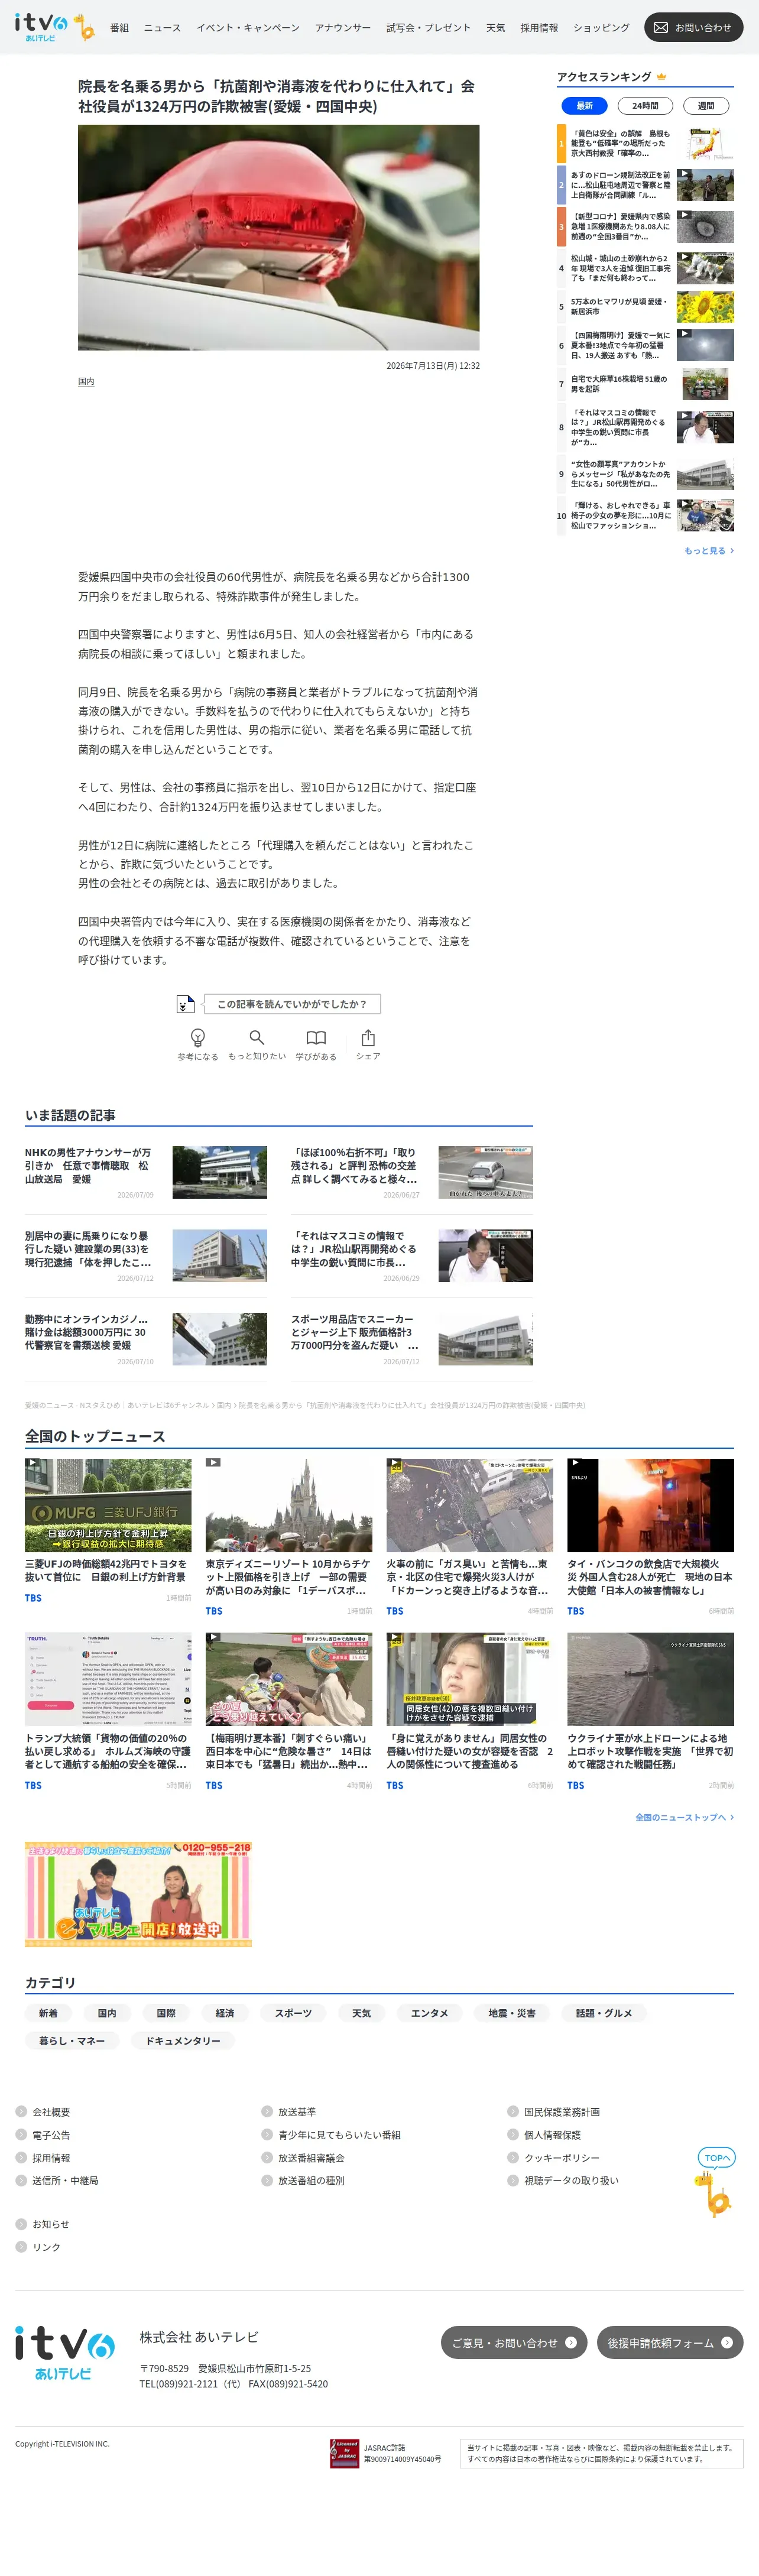Switch ranking to the 24時間 tab
The height and width of the screenshot is (2576, 759).
645,105
